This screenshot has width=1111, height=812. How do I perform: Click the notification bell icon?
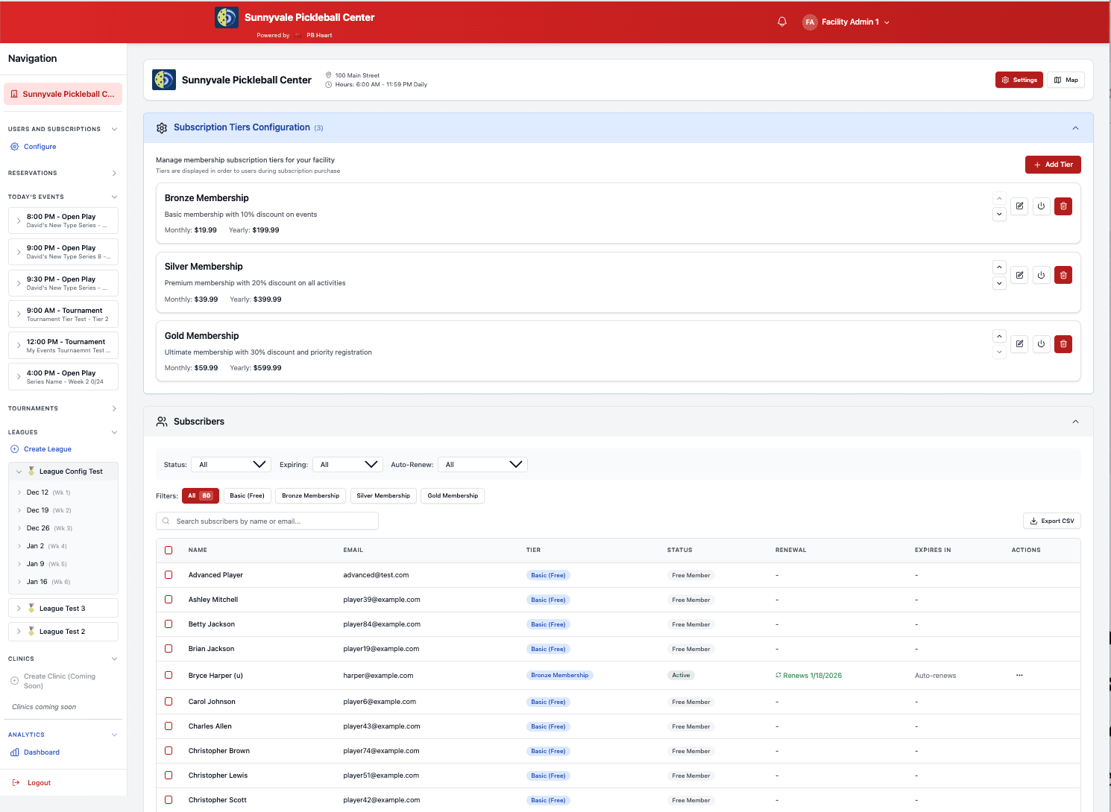coord(782,22)
